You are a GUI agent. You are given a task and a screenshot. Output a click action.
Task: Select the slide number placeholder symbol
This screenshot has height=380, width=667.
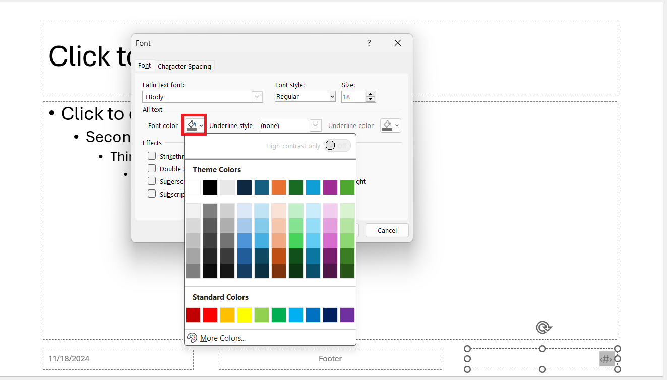point(606,359)
